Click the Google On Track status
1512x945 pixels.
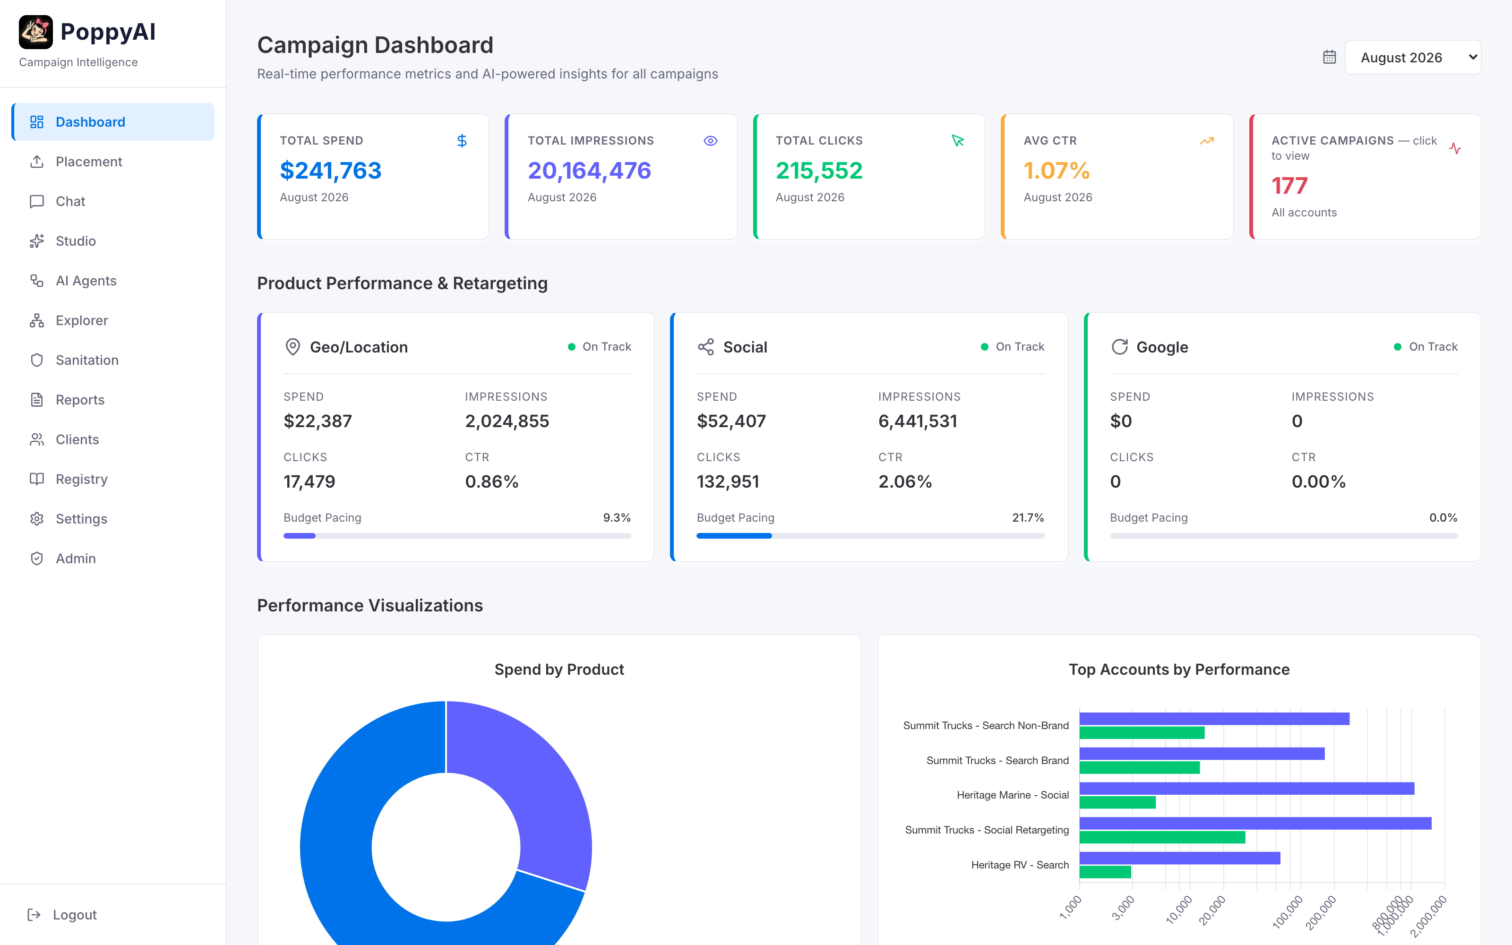(x=1426, y=347)
